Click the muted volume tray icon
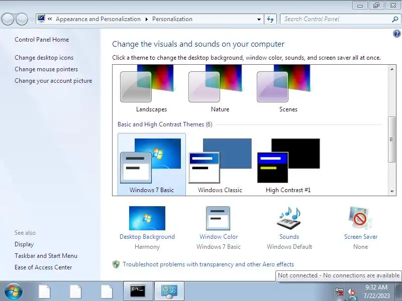The height and width of the screenshot is (301, 402). [x=351, y=291]
